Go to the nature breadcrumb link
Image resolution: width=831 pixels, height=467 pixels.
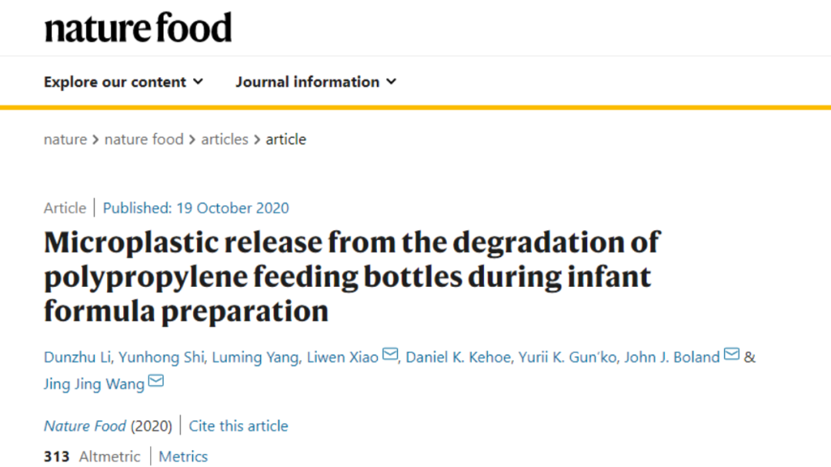click(x=65, y=139)
